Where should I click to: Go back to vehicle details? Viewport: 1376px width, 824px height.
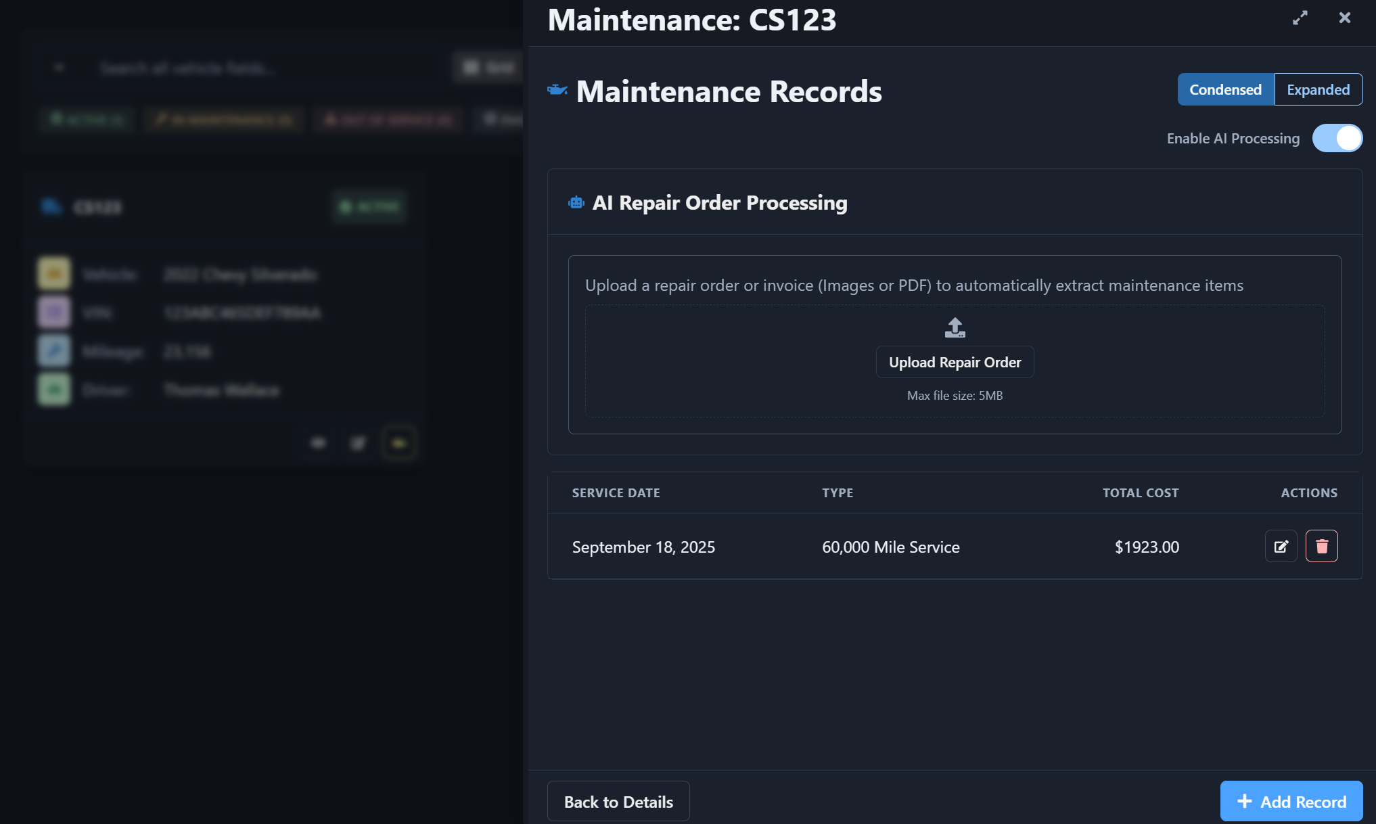point(618,802)
